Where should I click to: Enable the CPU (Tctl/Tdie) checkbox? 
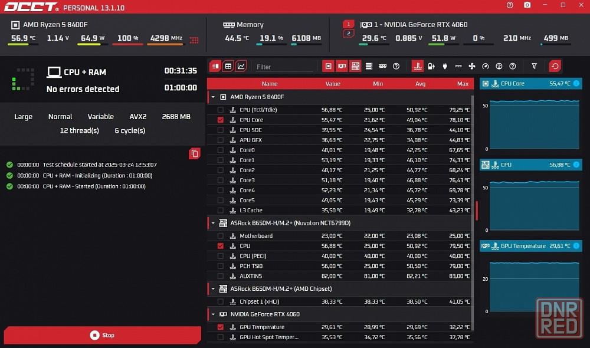pyautogui.click(x=221, y=110)
